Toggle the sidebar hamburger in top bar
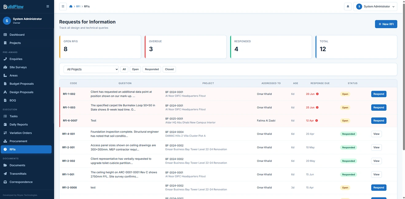 click(63, 6)
